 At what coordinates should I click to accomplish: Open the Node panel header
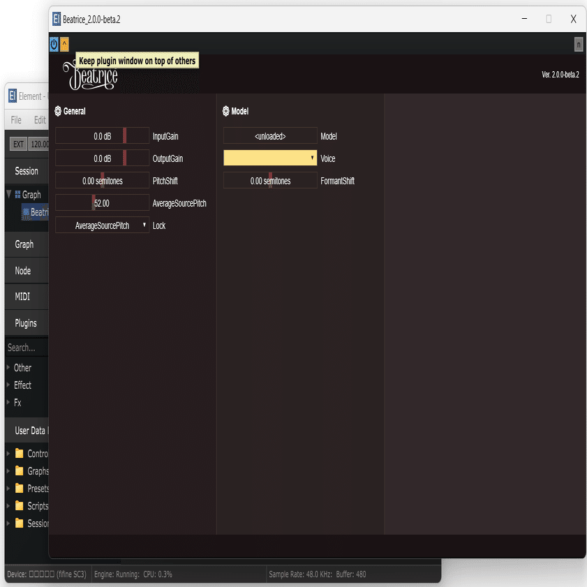(27, 271)
